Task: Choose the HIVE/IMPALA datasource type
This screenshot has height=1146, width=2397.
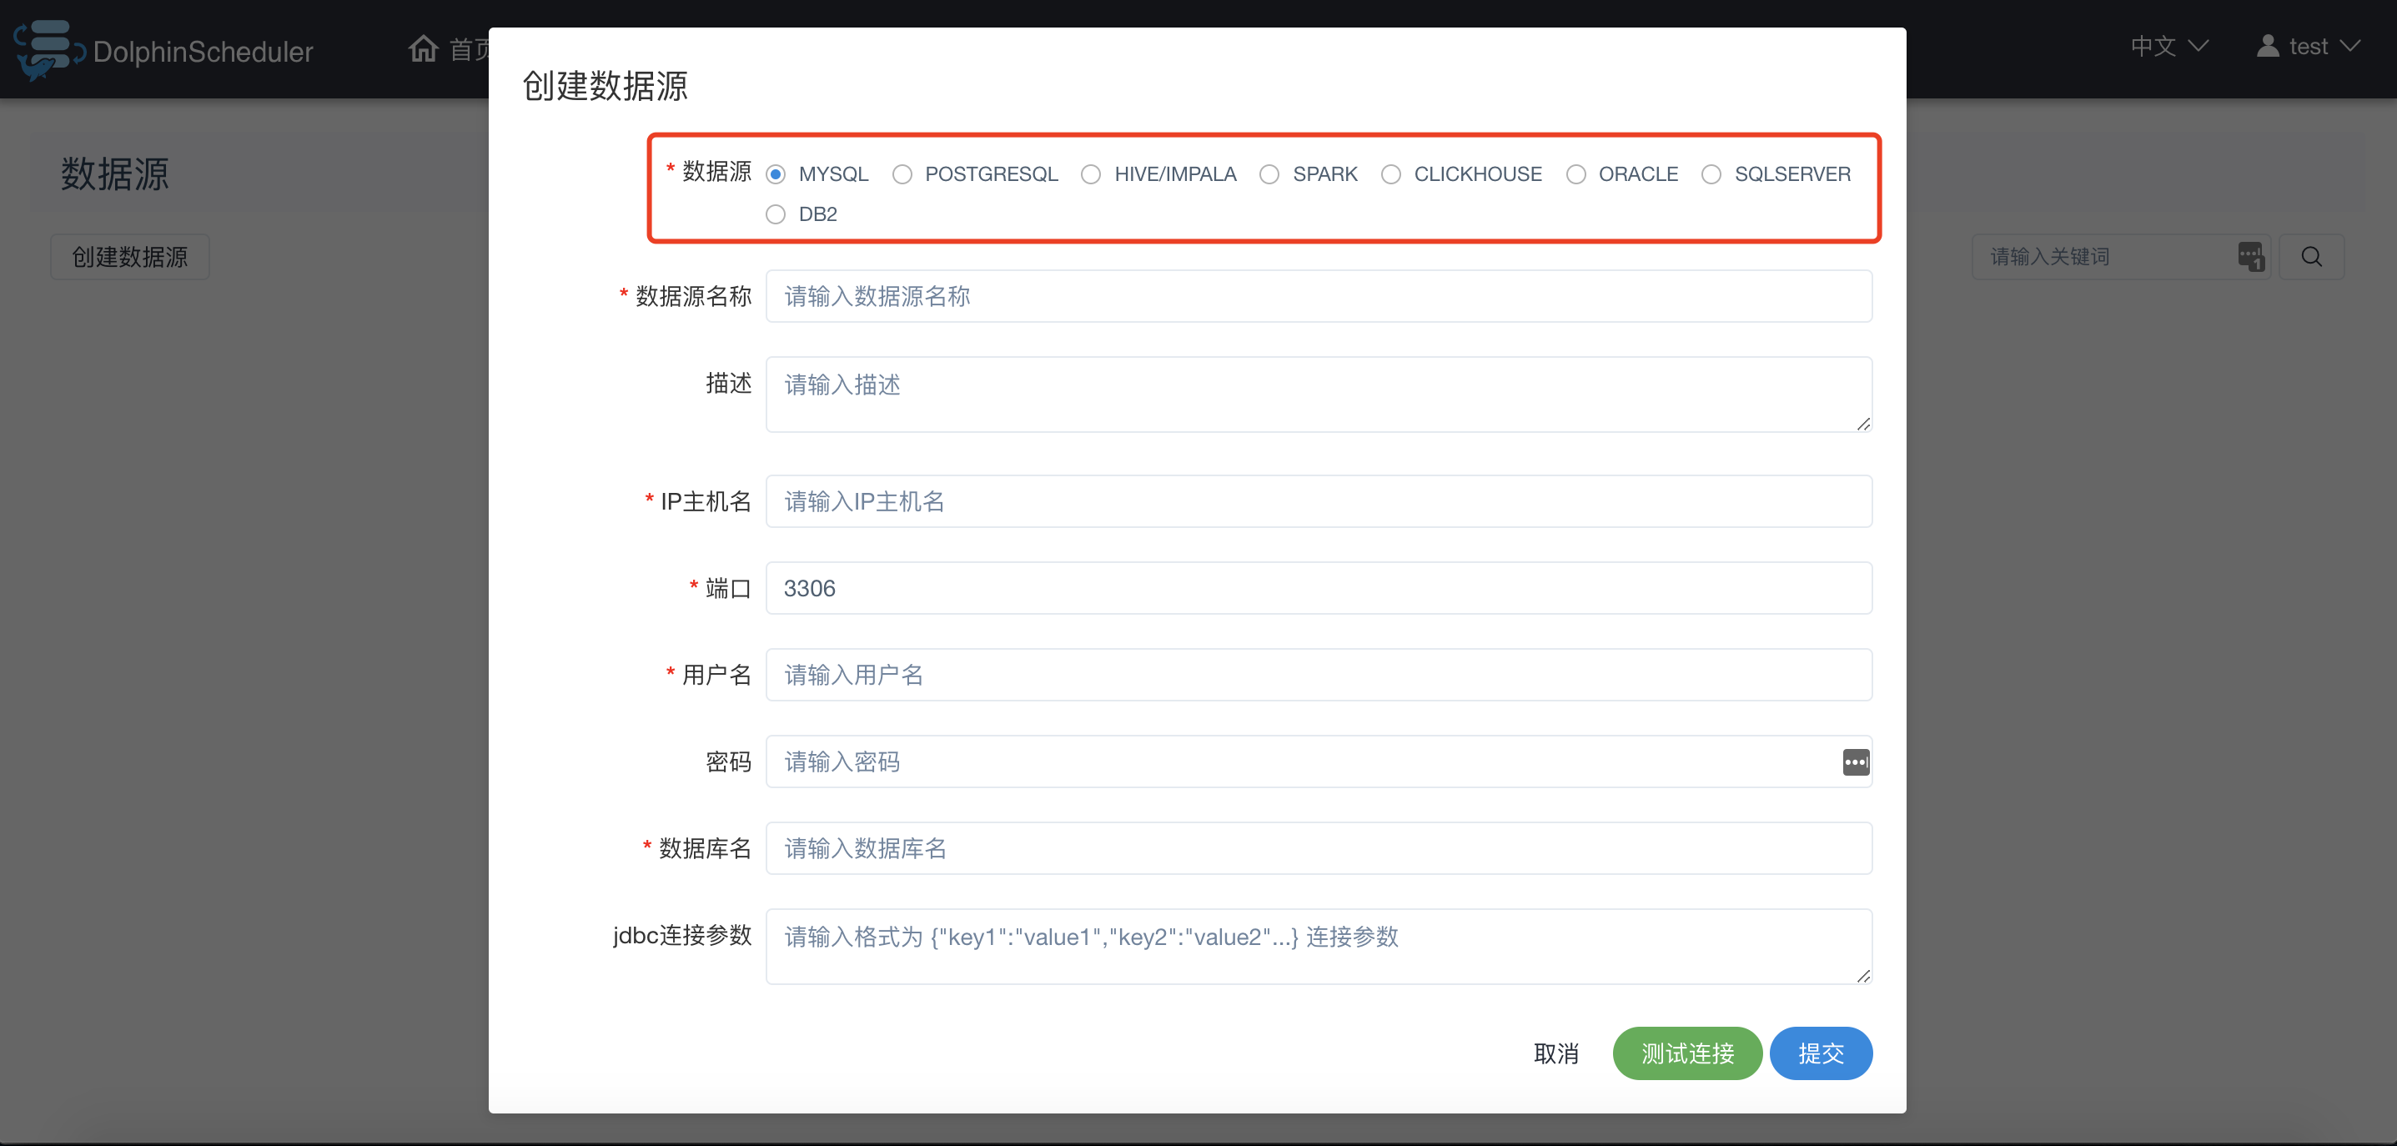Action: click(1091, 175)
